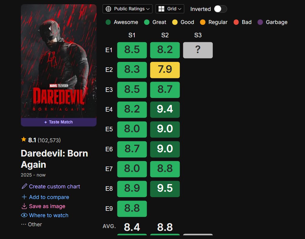Click the 8.1 overall rating value
This screenshot has height=239, width=305.
(x=32, y=140)
